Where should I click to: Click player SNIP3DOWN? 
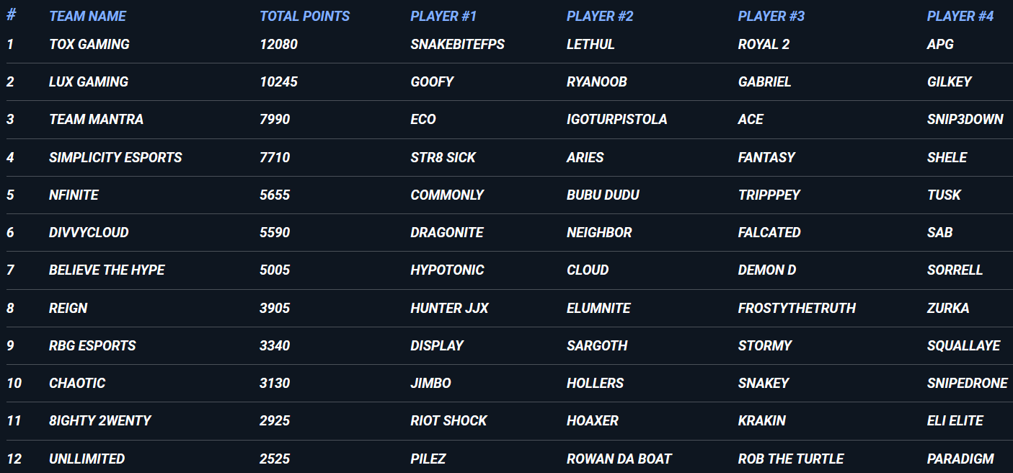click(965, 119)
